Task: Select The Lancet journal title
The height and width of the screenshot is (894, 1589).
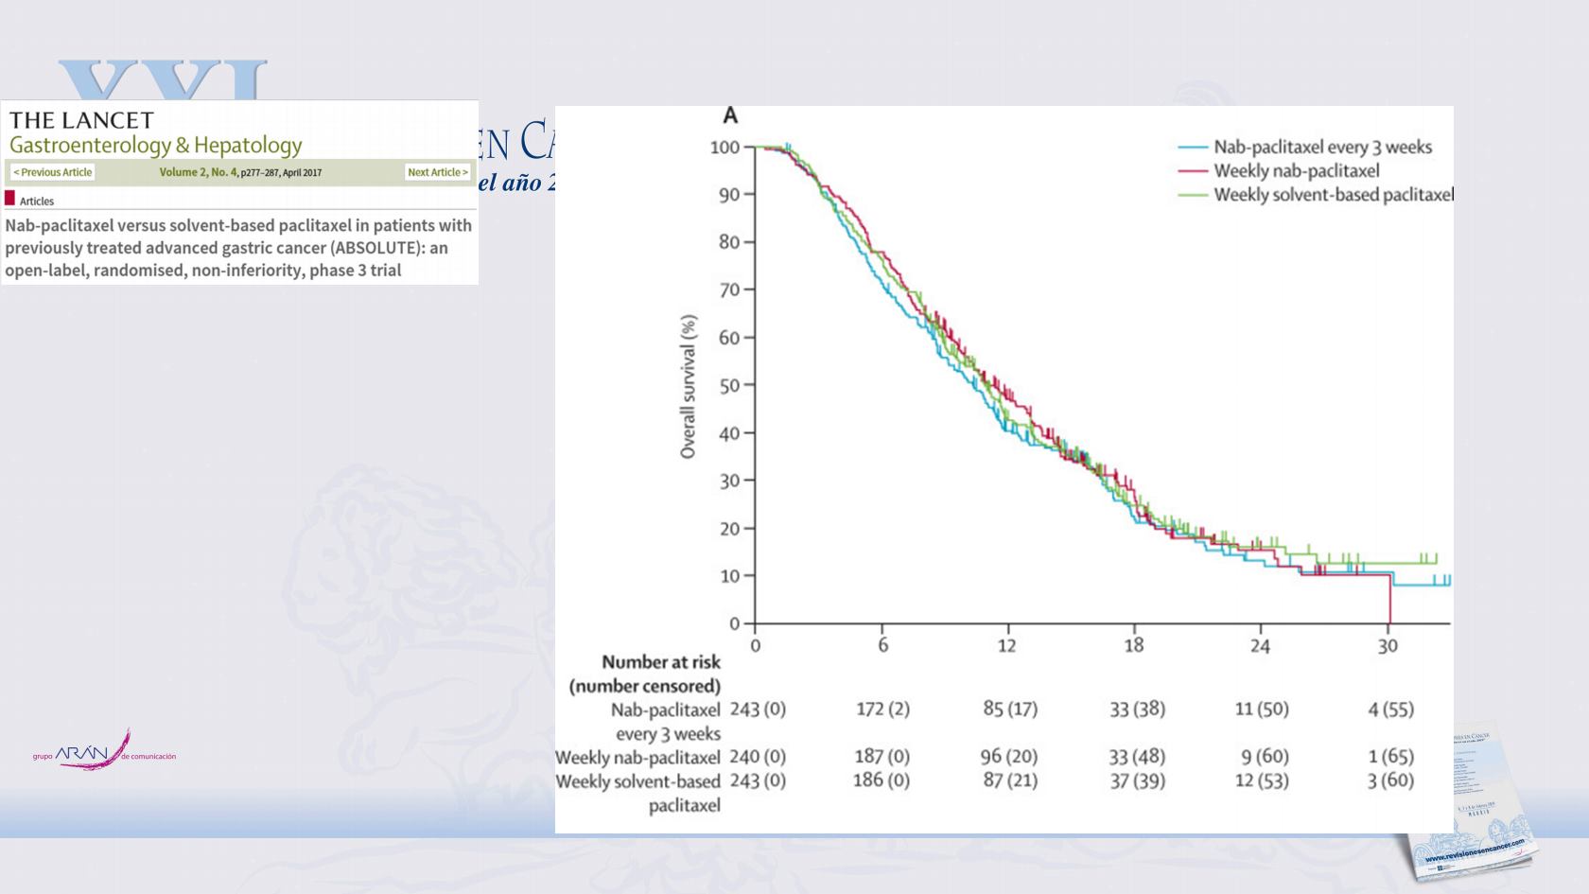Action: click(x=81, y=120)
